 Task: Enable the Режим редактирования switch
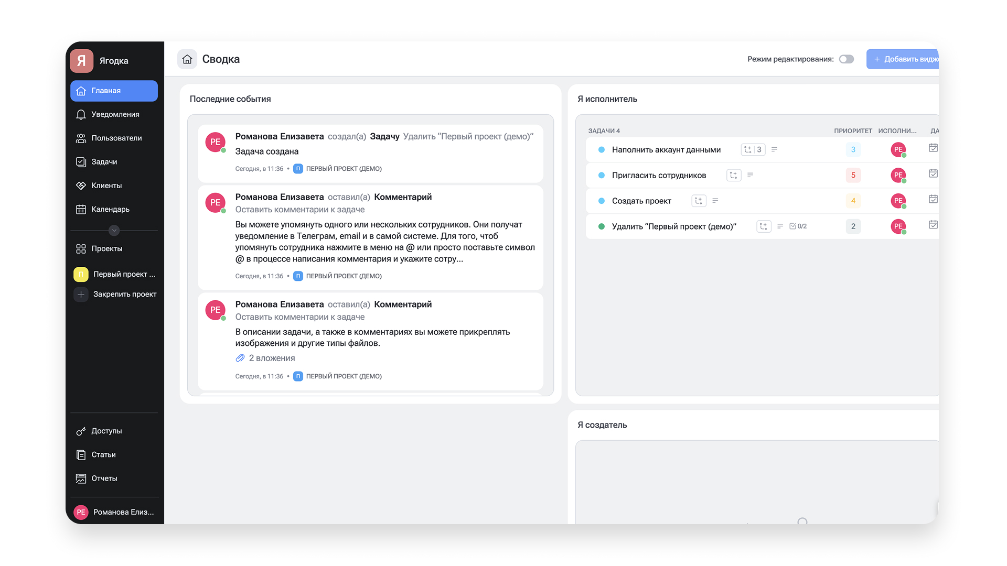[x=846, y=59]
